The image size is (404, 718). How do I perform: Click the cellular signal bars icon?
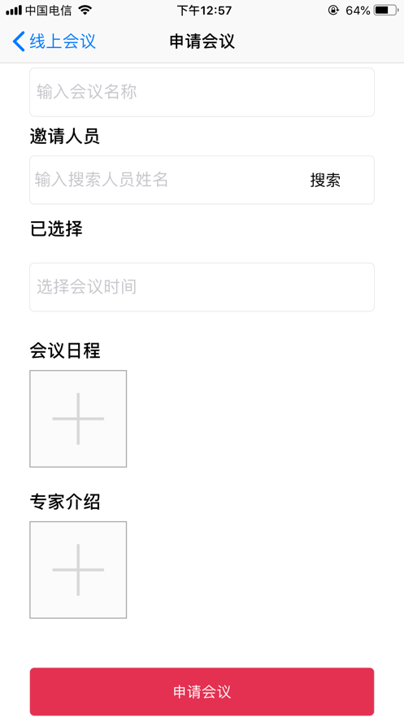click(14, 10)
